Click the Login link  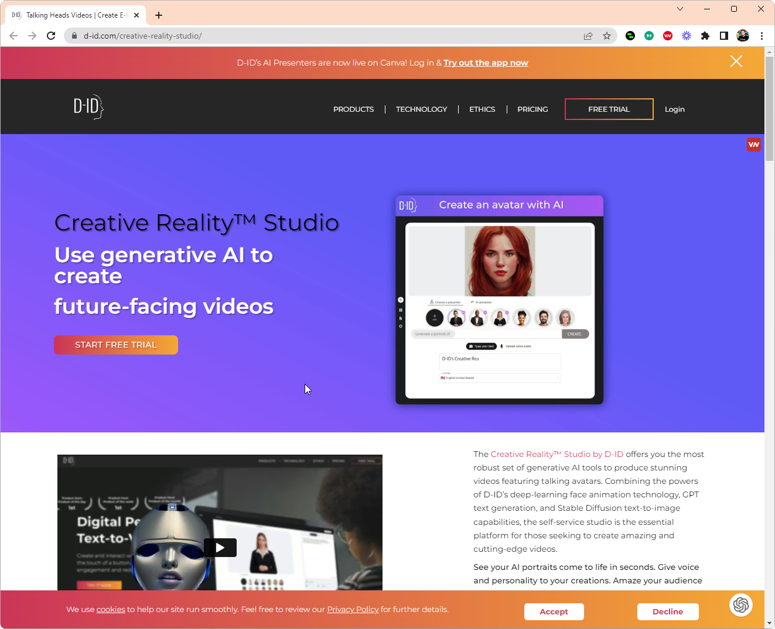675,109
